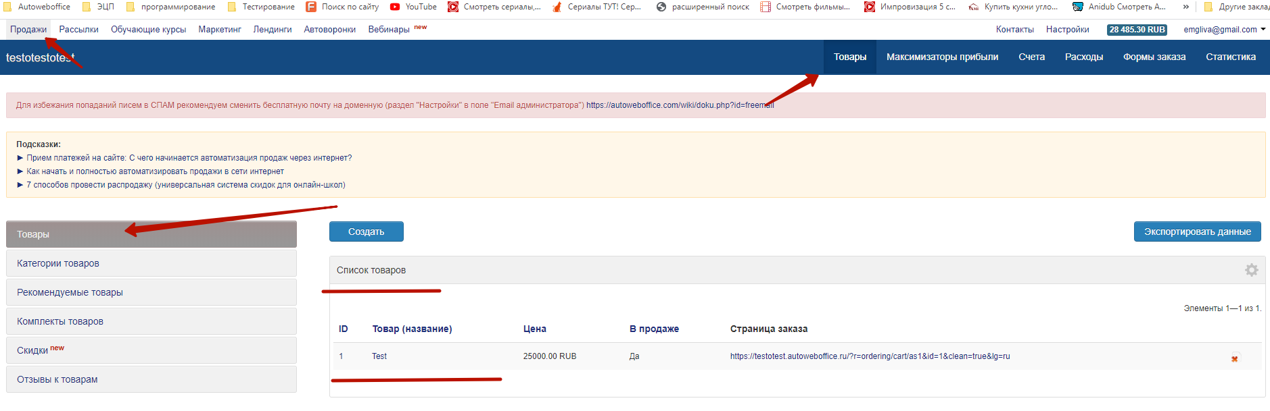The height and width of the screenshot is (411, 1270).
Task: Open the Продажи menu
Action: [28, 30]
